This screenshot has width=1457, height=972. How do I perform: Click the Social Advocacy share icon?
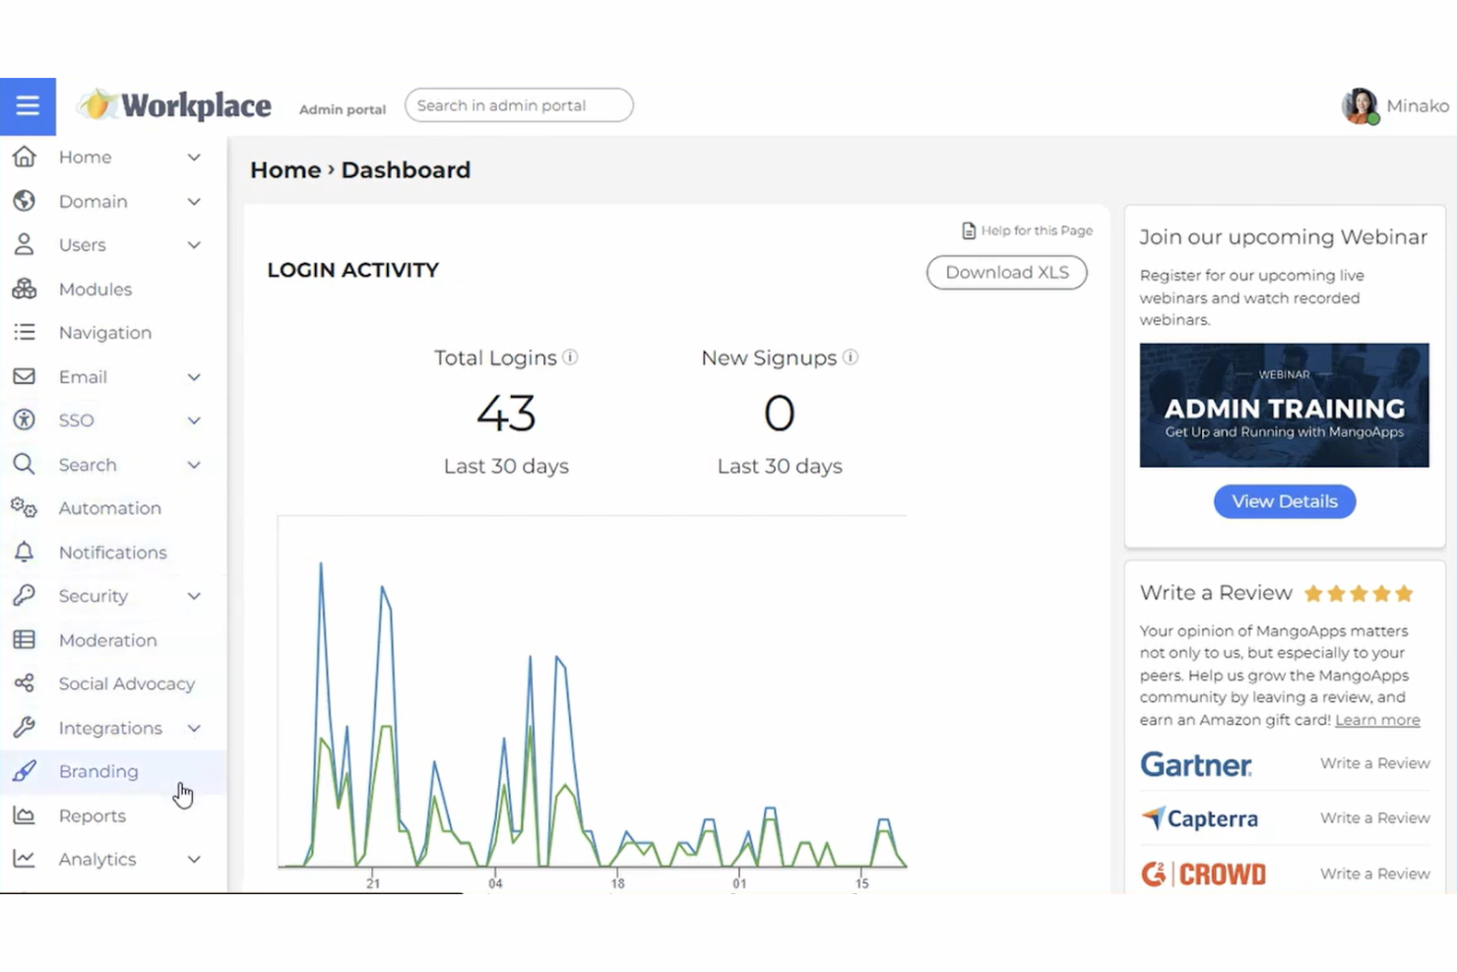pyautogui.click(x=25, y=683)
